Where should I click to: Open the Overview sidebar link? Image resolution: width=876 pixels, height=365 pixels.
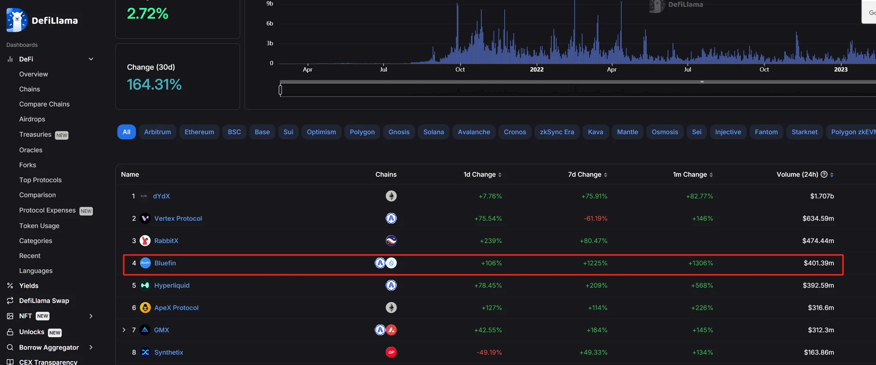(33, 74)
